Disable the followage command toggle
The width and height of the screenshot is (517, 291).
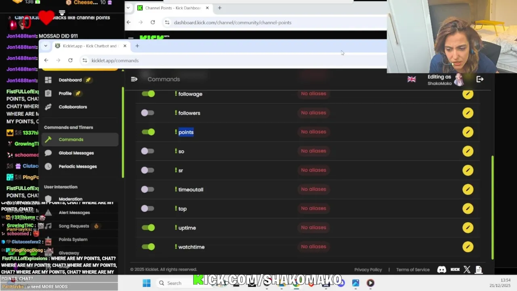[148, 94]
